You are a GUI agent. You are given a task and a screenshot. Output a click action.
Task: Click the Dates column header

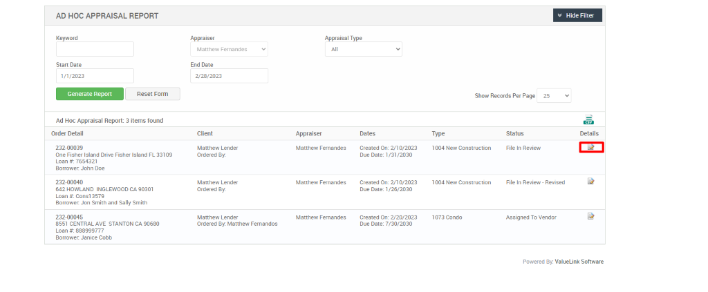point(368,133)
